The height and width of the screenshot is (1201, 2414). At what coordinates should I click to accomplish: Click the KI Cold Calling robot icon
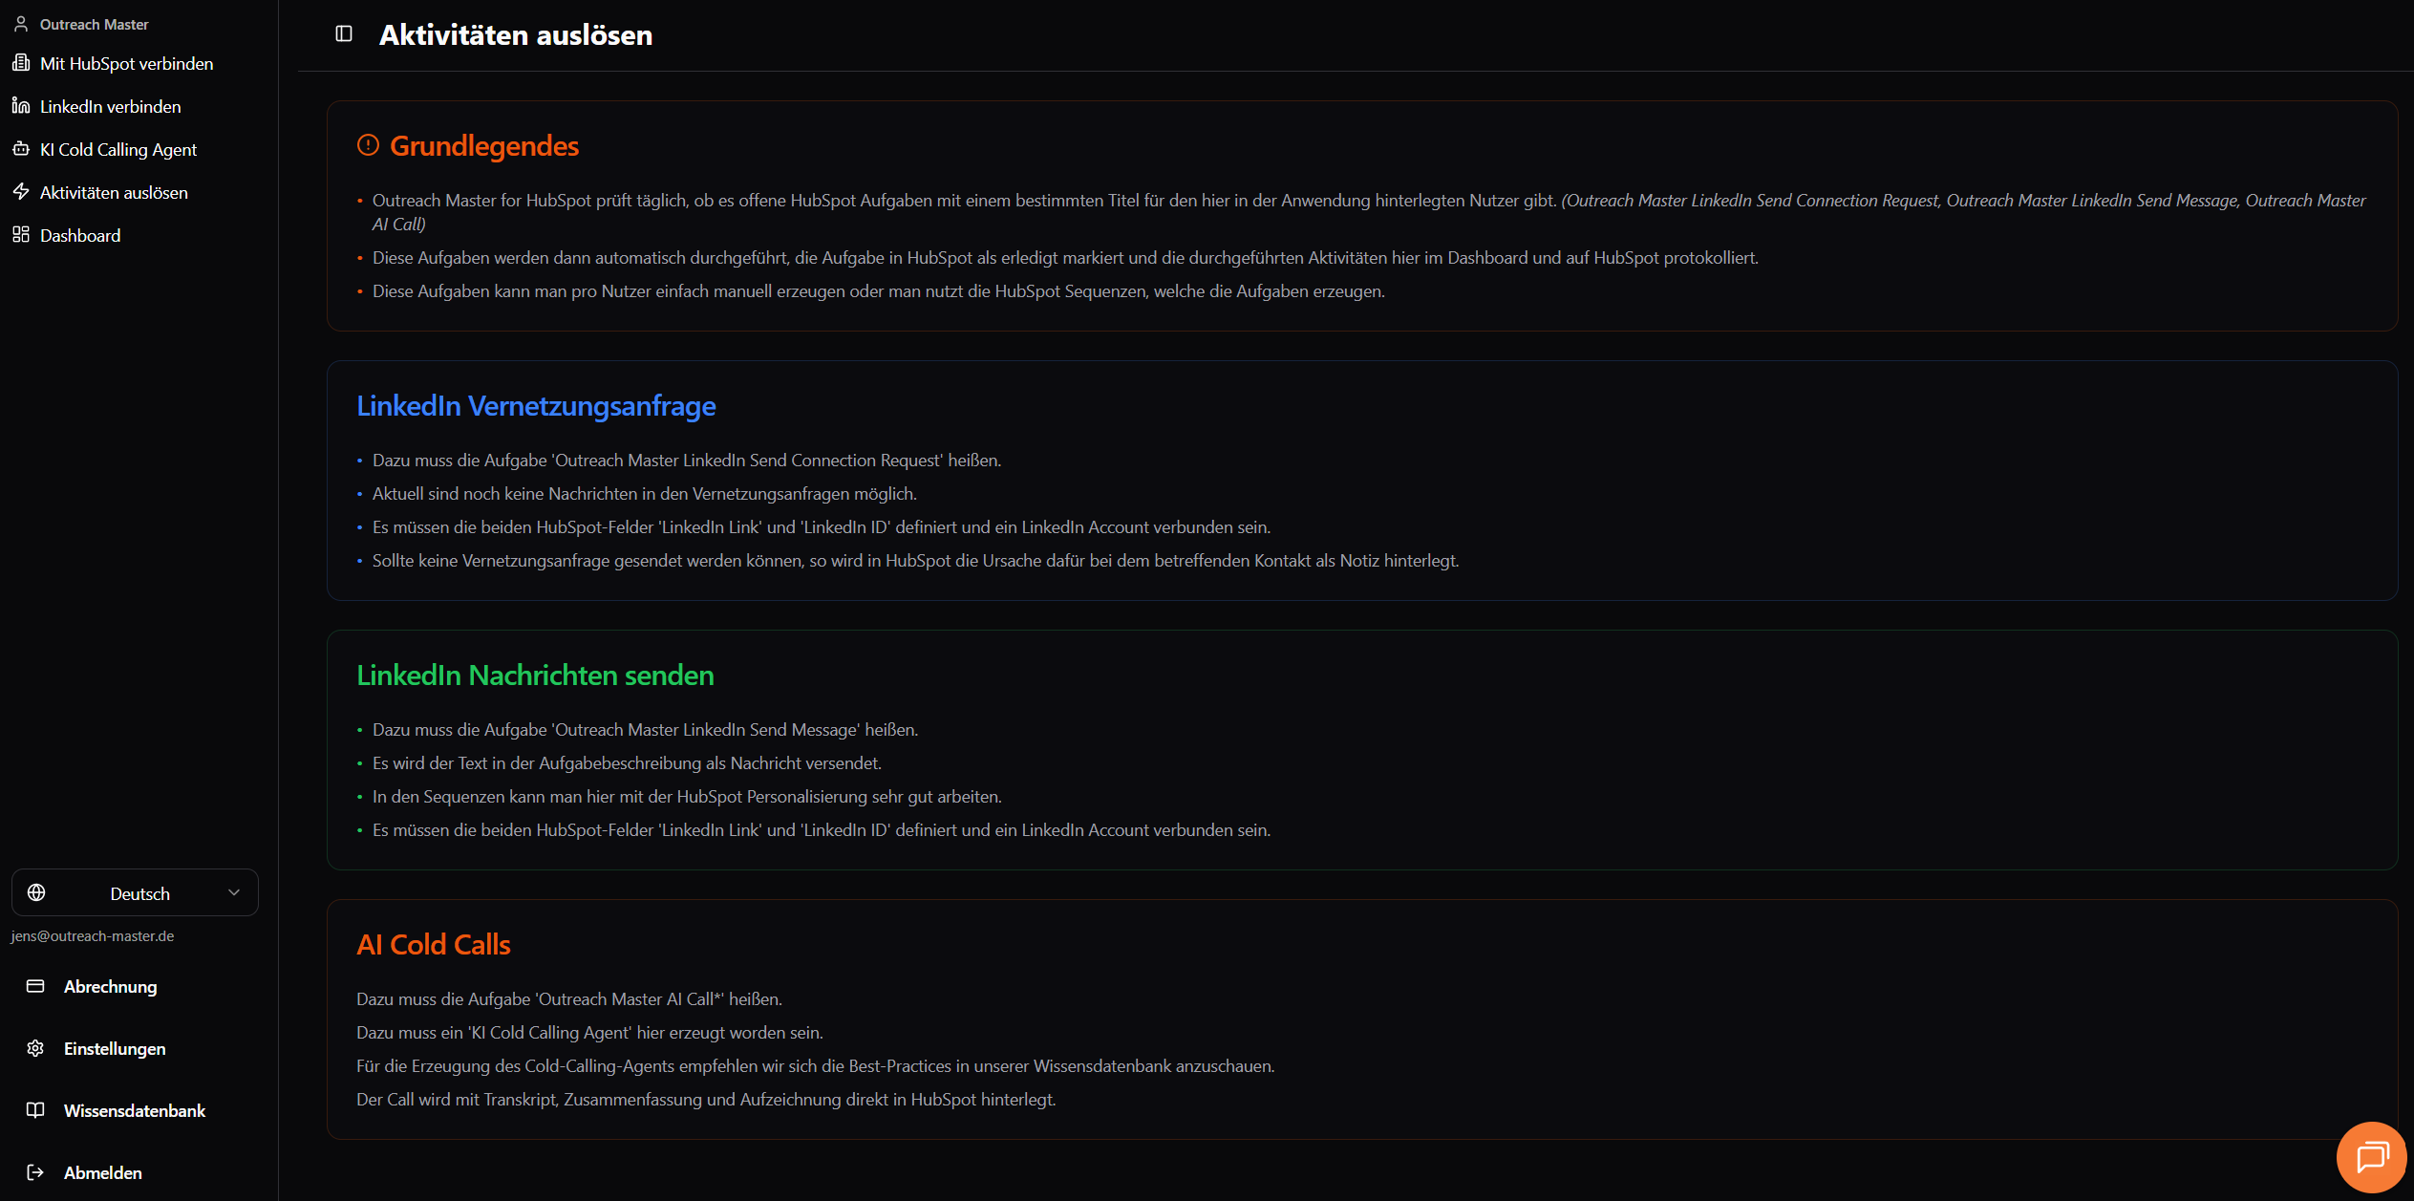coord(21,149)
